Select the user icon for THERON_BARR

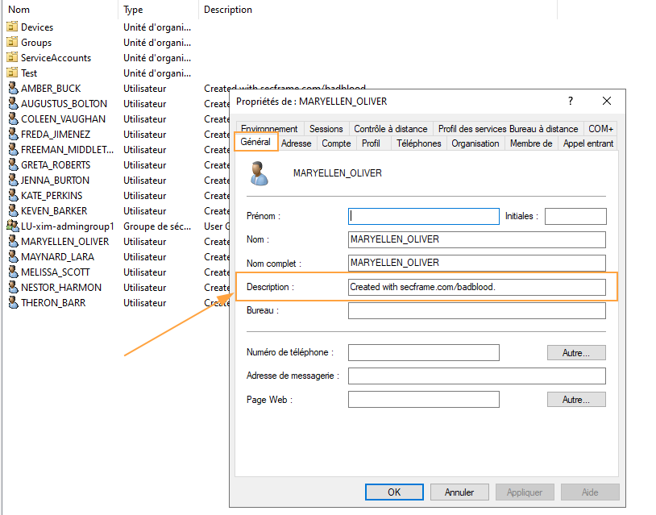coord(15,302)
